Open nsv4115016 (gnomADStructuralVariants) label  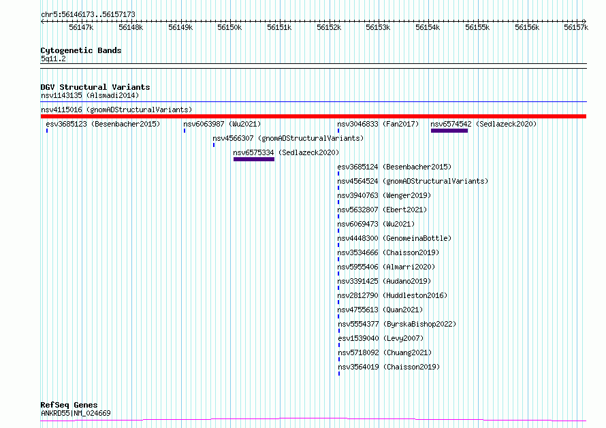tap(116, 110)
